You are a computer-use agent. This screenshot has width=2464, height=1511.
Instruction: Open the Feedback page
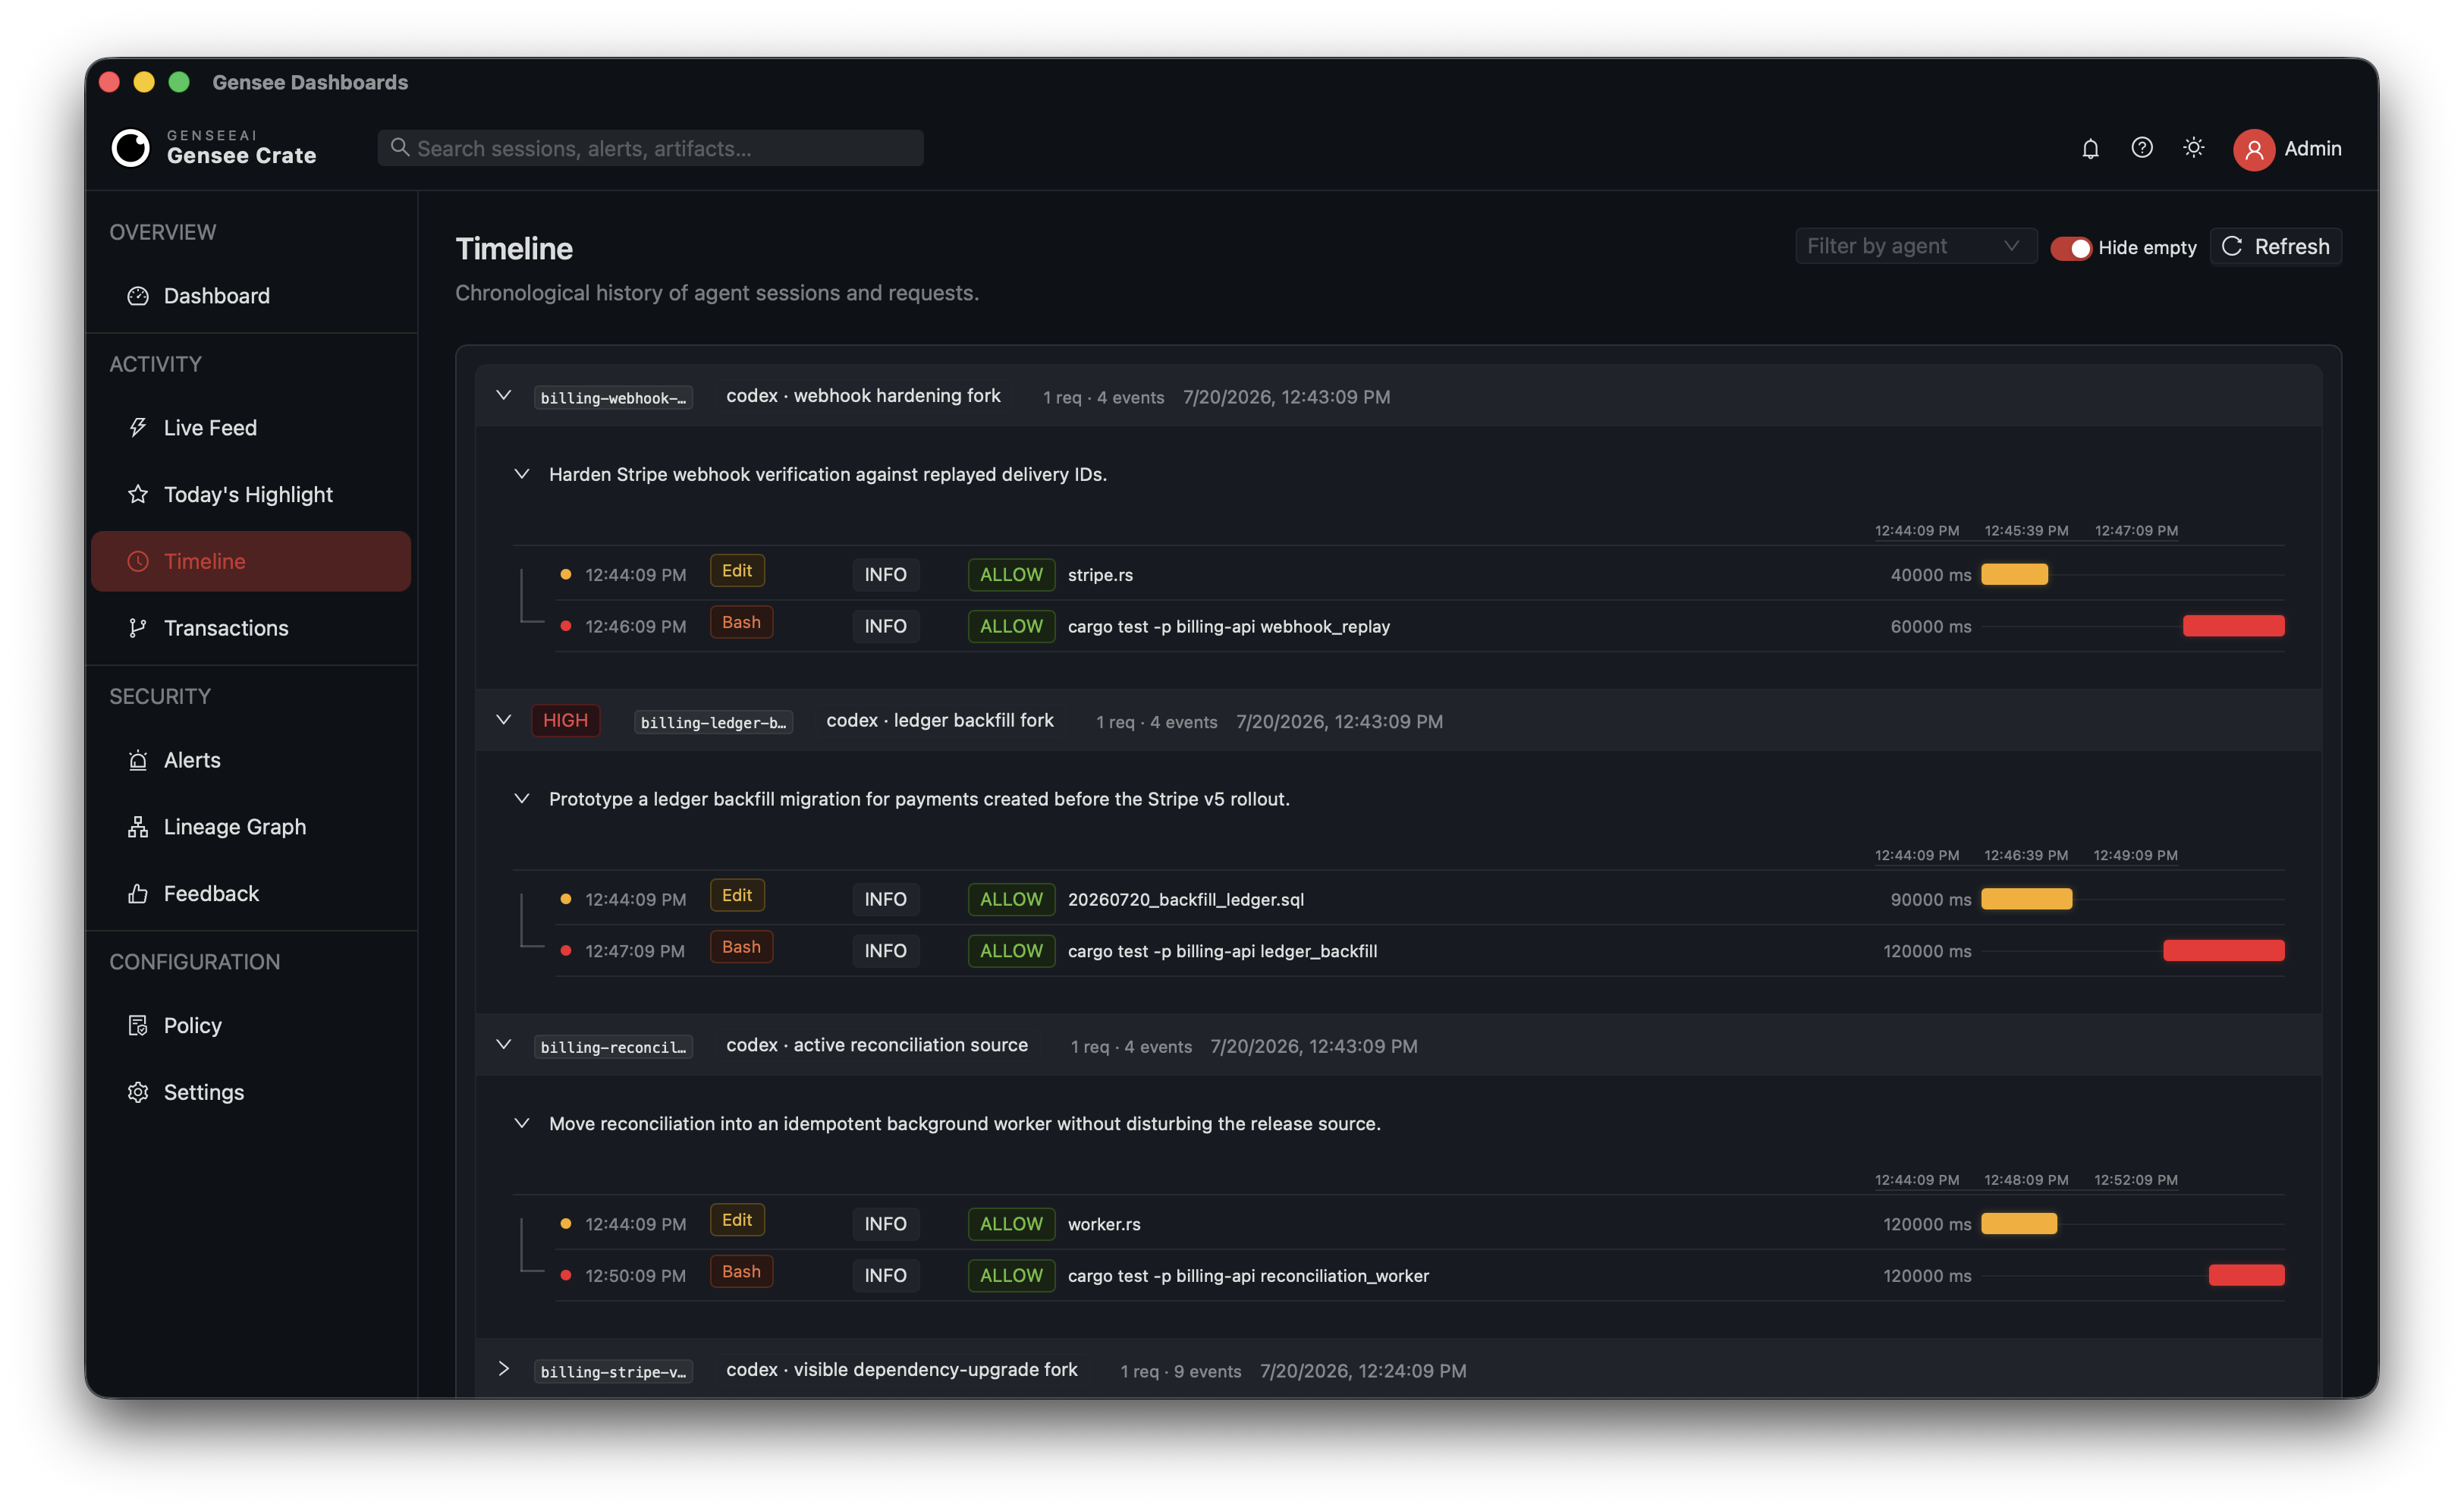pos(251,893)
